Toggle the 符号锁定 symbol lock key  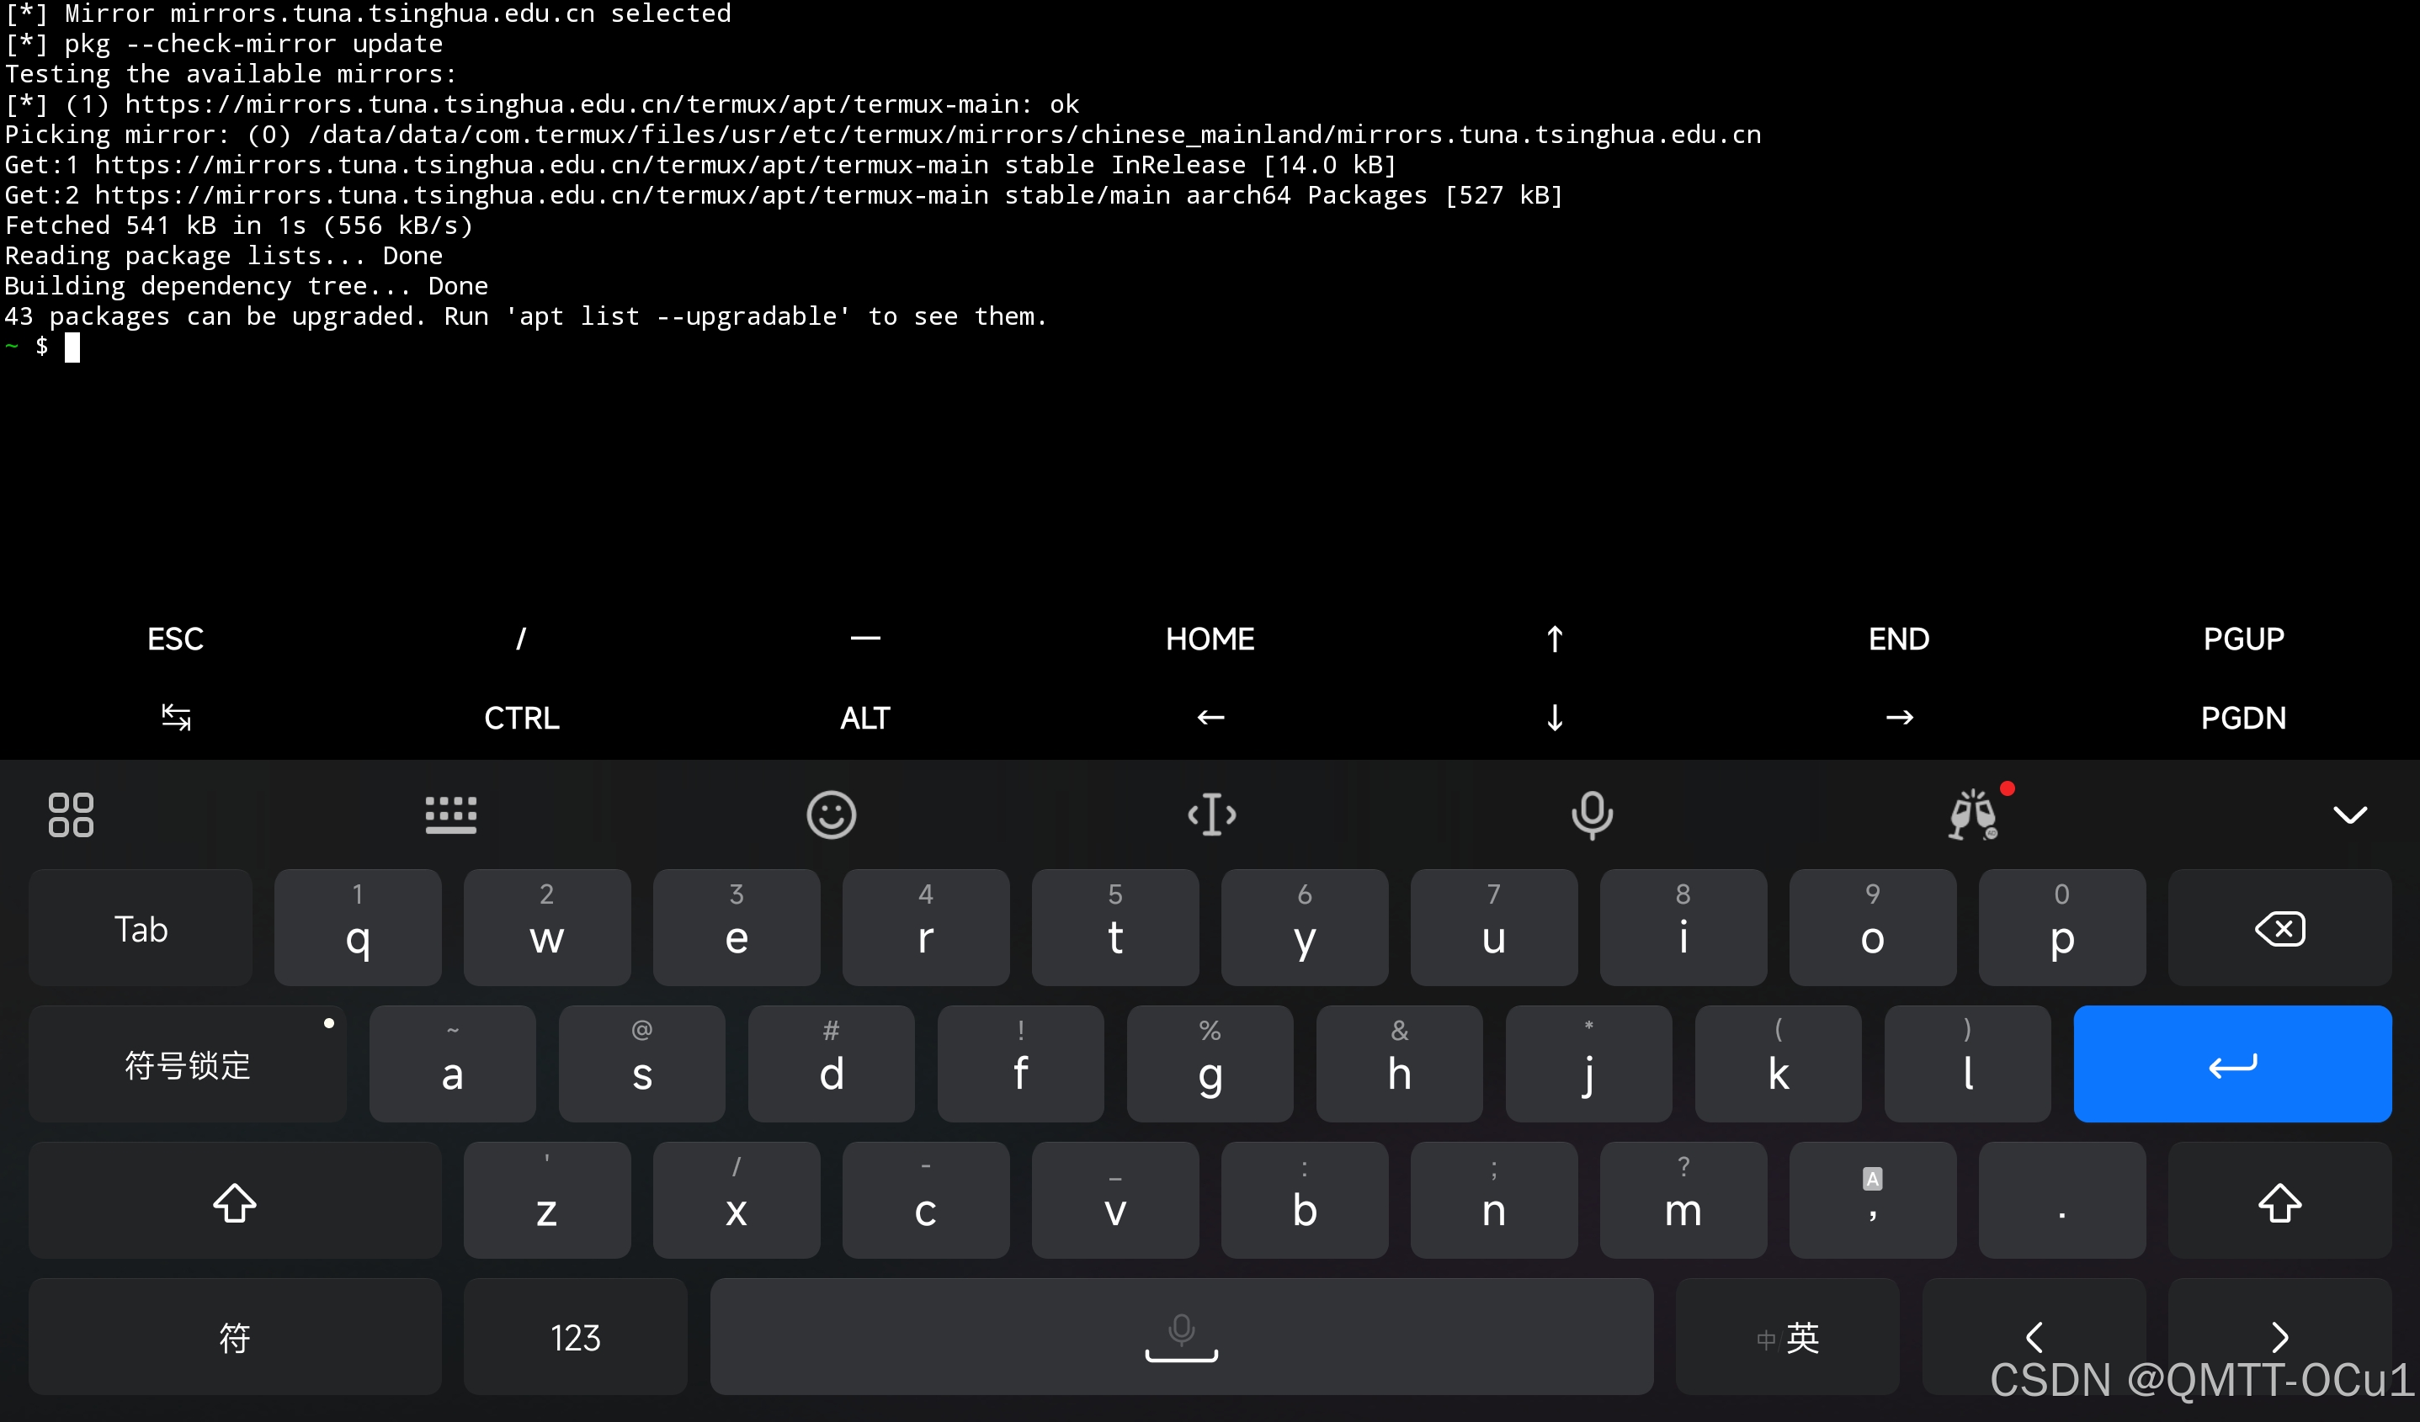click(x=187, y=1065)
